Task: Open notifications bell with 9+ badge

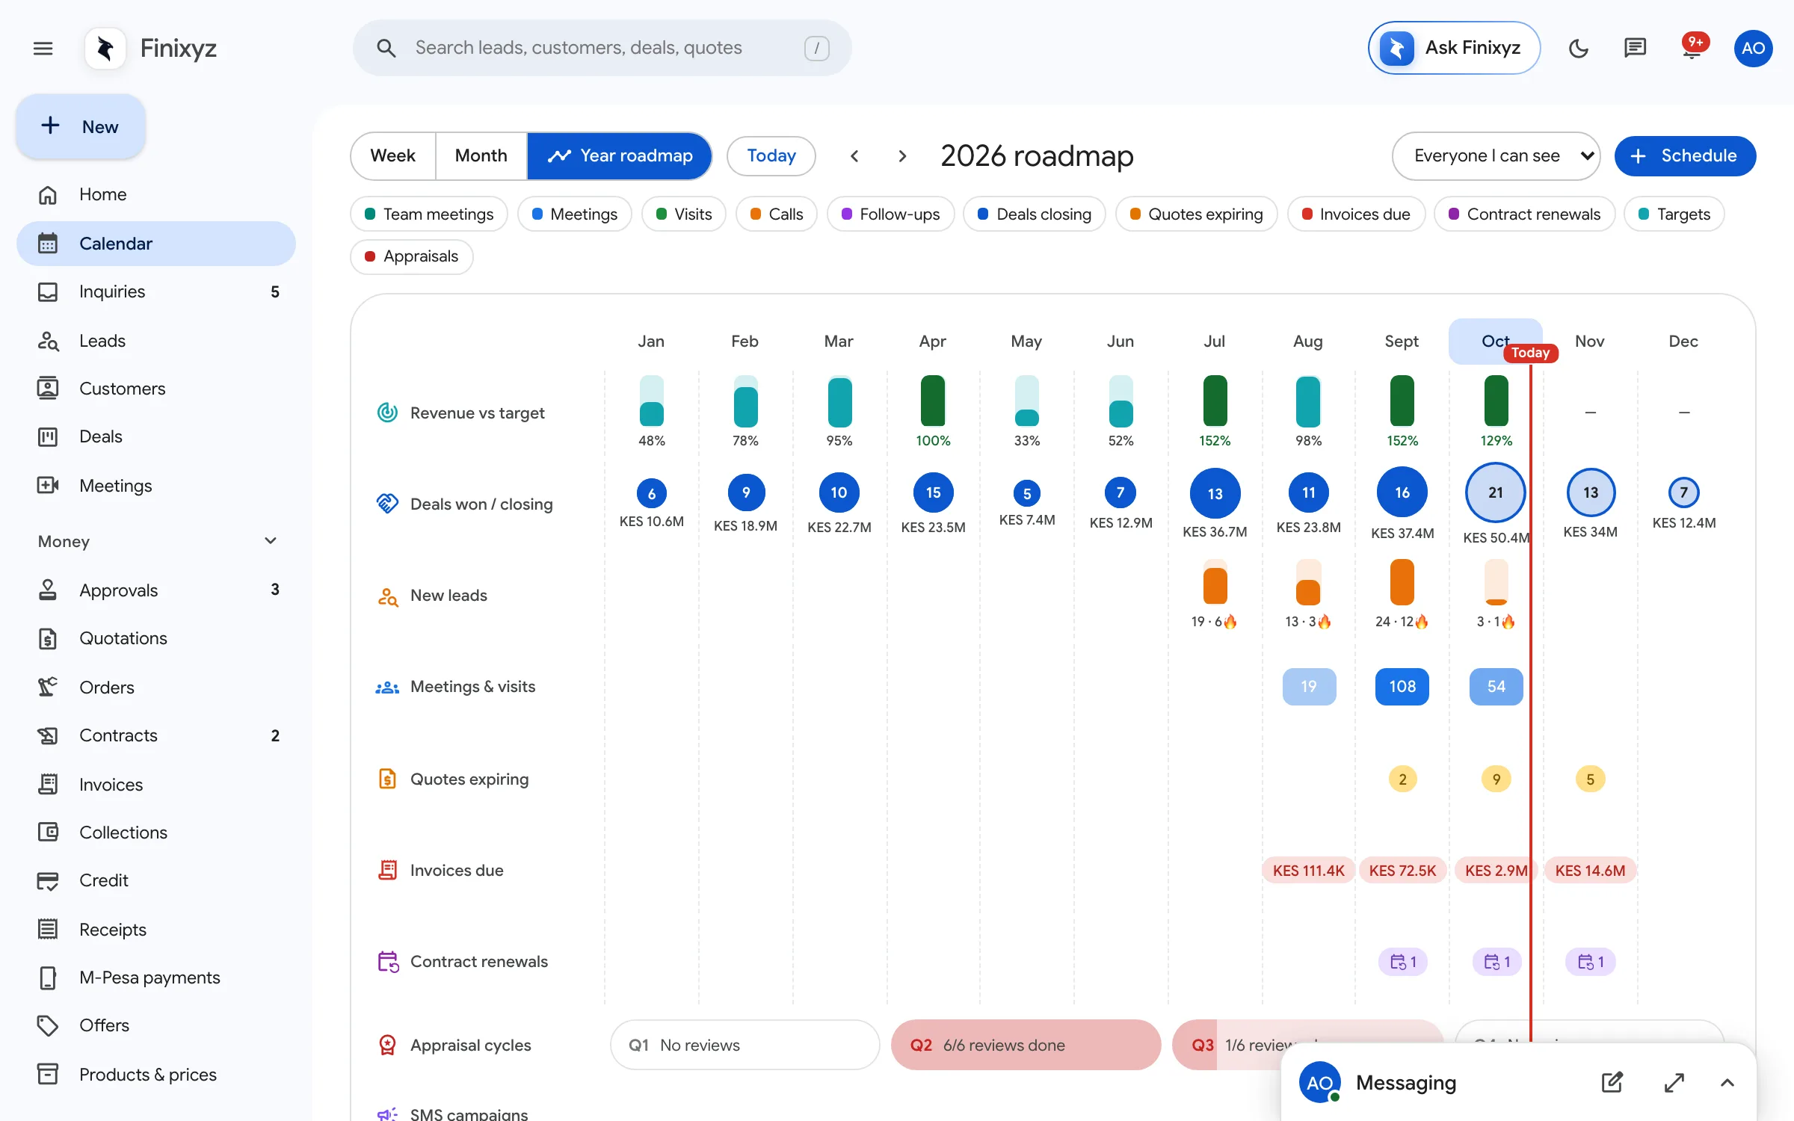Action: click(1692, 49)
